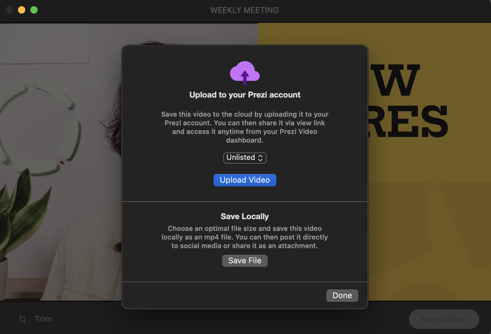Click the up-down chevrons beside Unlisted
Image resolution: width=491 pixels, height=334 pixels.
260,158
